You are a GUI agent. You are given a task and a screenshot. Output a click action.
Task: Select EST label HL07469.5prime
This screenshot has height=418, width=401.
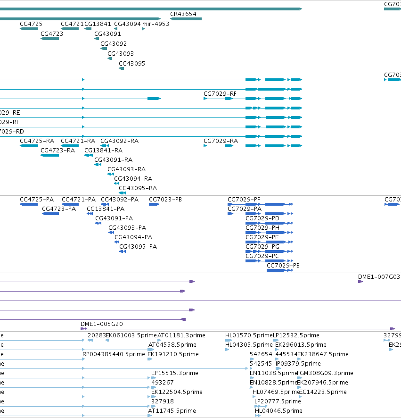(276, 392)
